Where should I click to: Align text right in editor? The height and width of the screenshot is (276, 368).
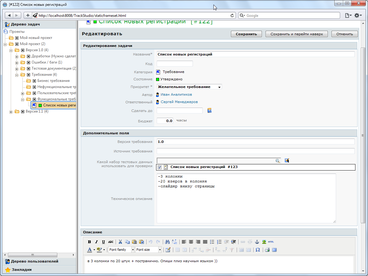(198, 242)
